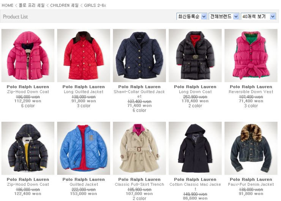View the red Long Quilted Jacket thumbnail
281x201 pixels.
click(84, 56)
